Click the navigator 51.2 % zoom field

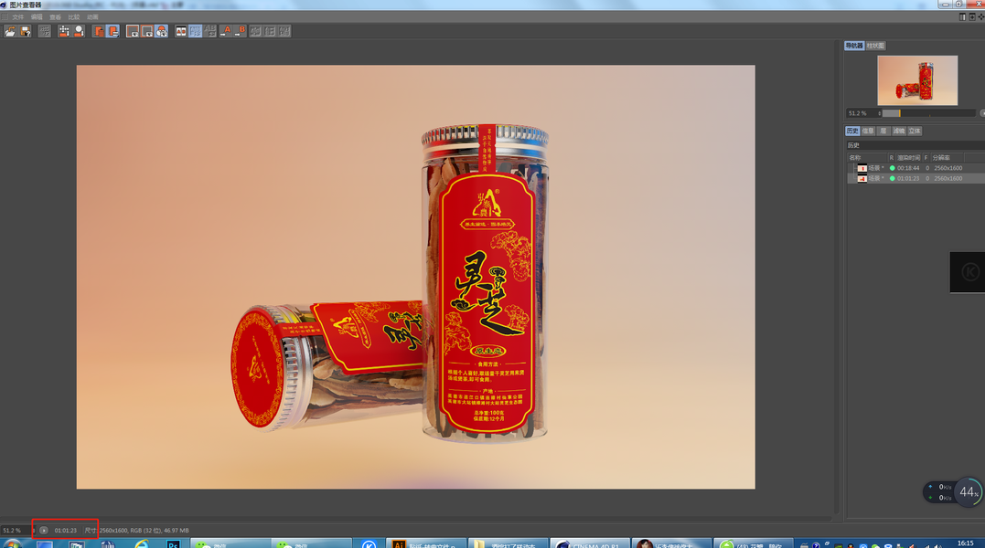[862, 113]
